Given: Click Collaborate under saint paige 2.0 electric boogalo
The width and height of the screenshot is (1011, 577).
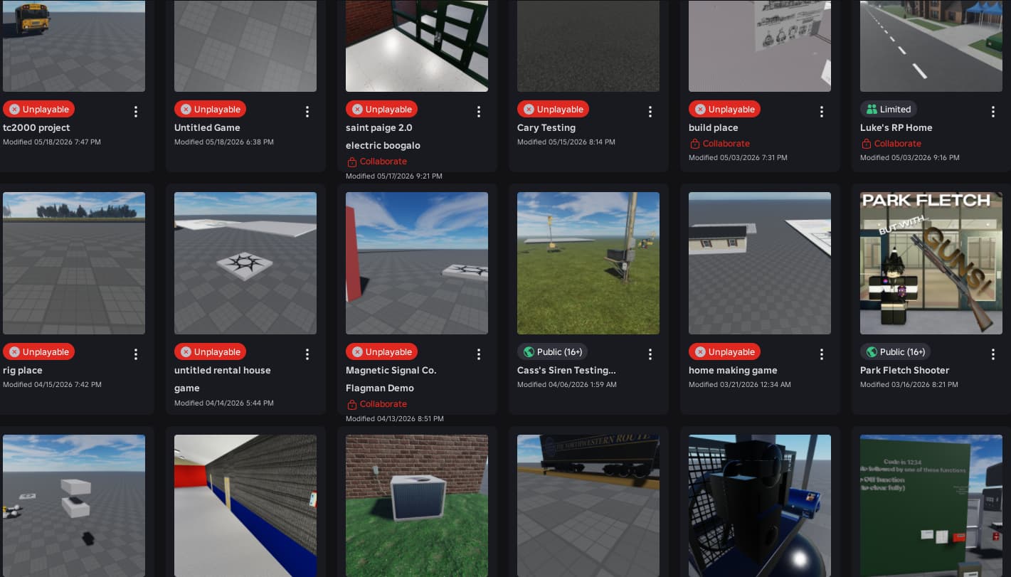Looking at the screenshot, I should (377, 162).
